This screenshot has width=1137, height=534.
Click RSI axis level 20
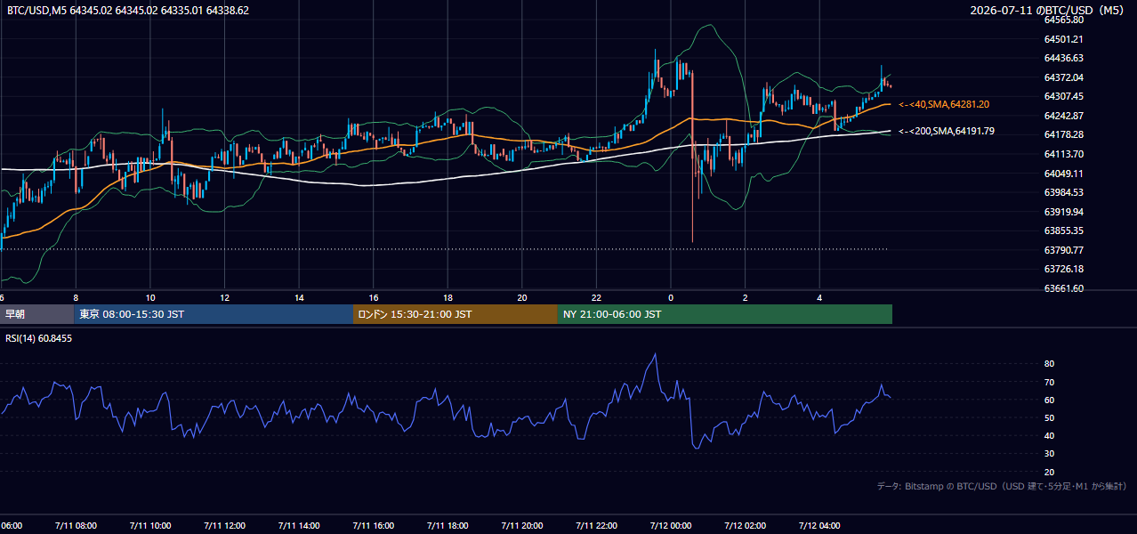click(1049, 472)
